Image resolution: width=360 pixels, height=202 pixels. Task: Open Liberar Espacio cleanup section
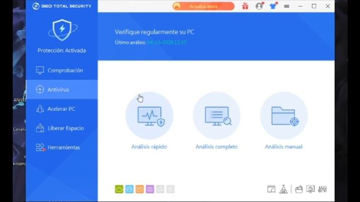pyautogui.click(x=62, y=128)
